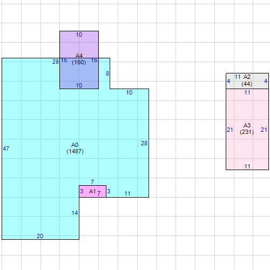Select the A4 (150) area label
This screenshot has width=270, height=270.
[x=79, y=59]
